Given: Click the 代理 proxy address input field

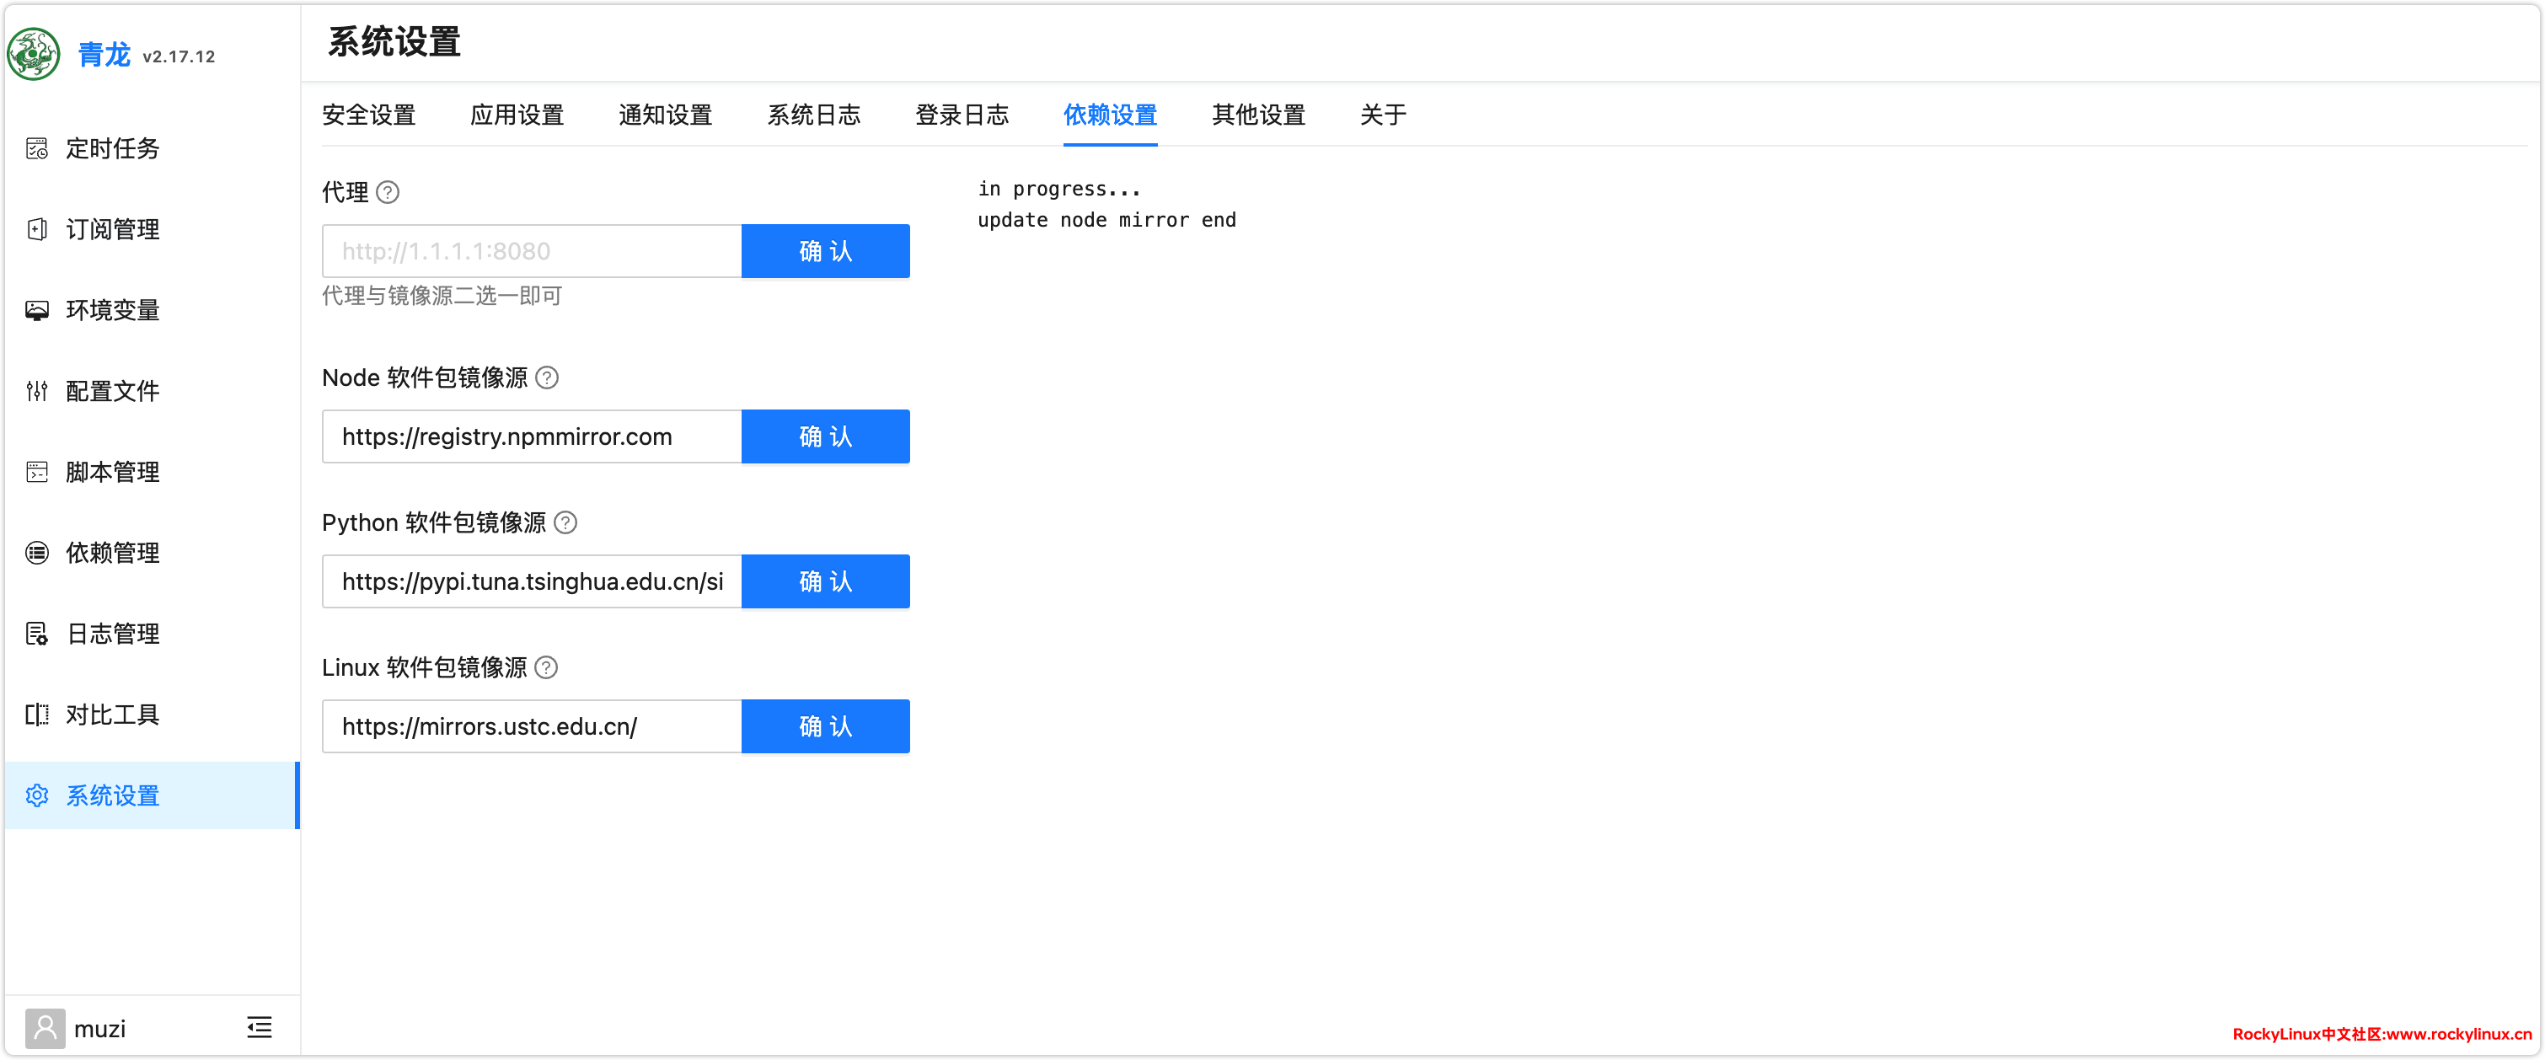Looking at the screenshot, I should (x=532, y=251).
